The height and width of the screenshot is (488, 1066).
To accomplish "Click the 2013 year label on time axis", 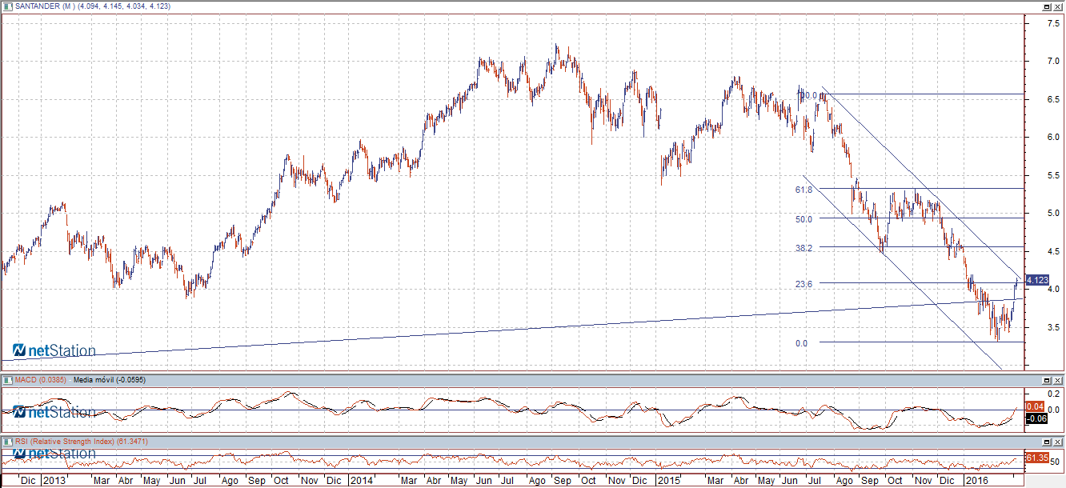I will pos(54,481).
